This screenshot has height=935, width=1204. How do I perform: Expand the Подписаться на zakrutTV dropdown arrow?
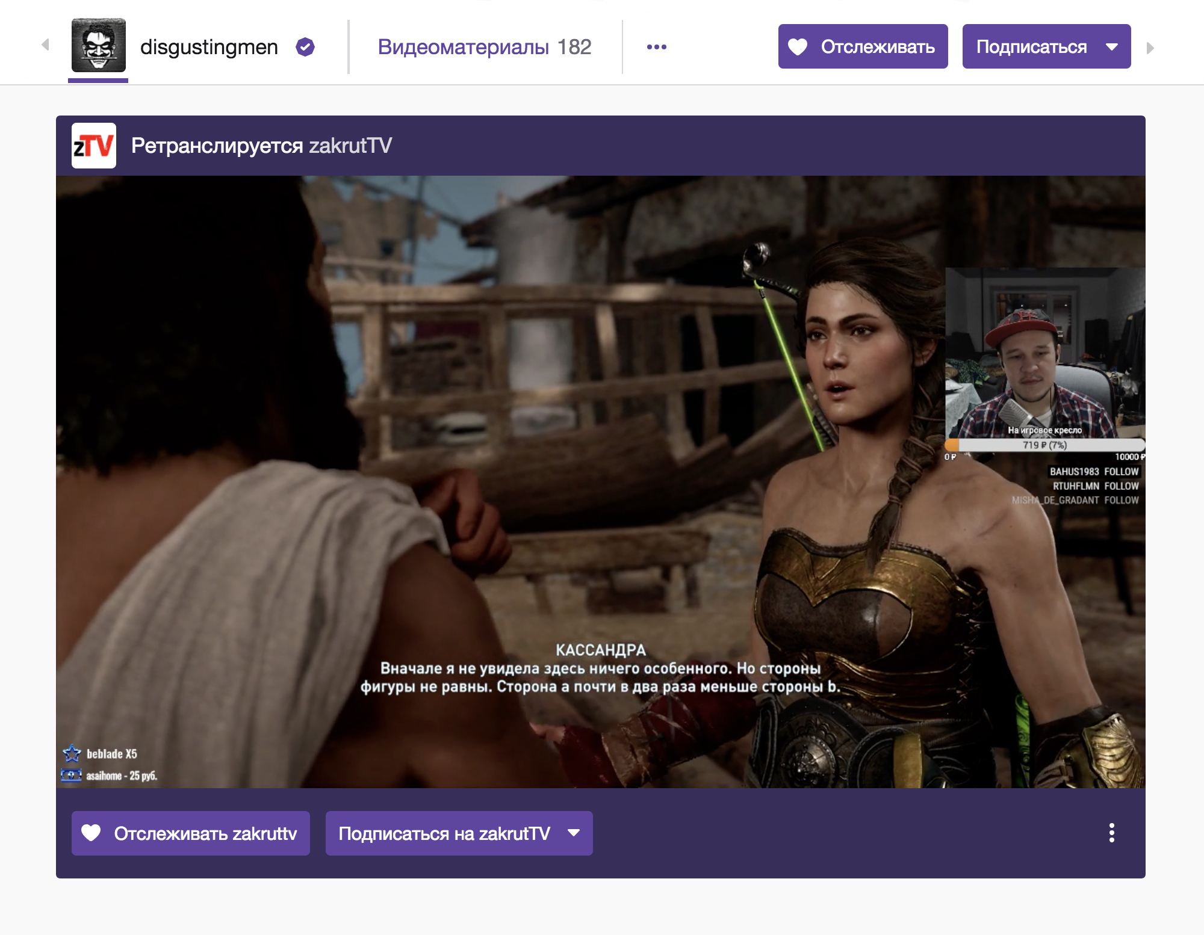pos(574,833)
